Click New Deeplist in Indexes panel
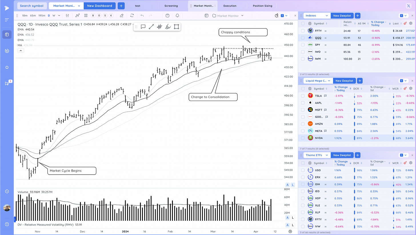The height and width of the screenshot is (235, 416). click(342, 16)
